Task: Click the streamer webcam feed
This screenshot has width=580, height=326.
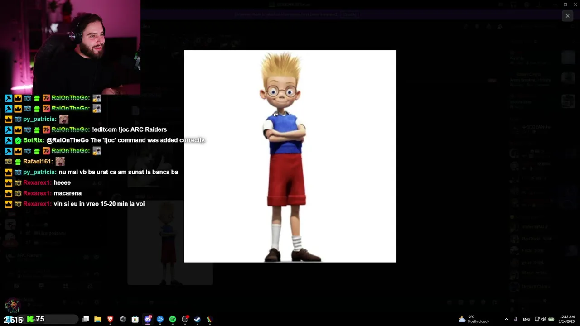Action: coord(70,47)
